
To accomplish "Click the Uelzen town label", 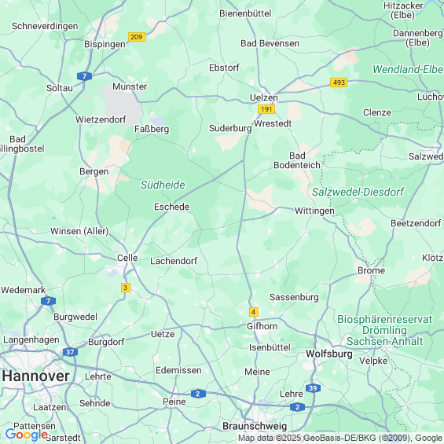I will point(263,97).
